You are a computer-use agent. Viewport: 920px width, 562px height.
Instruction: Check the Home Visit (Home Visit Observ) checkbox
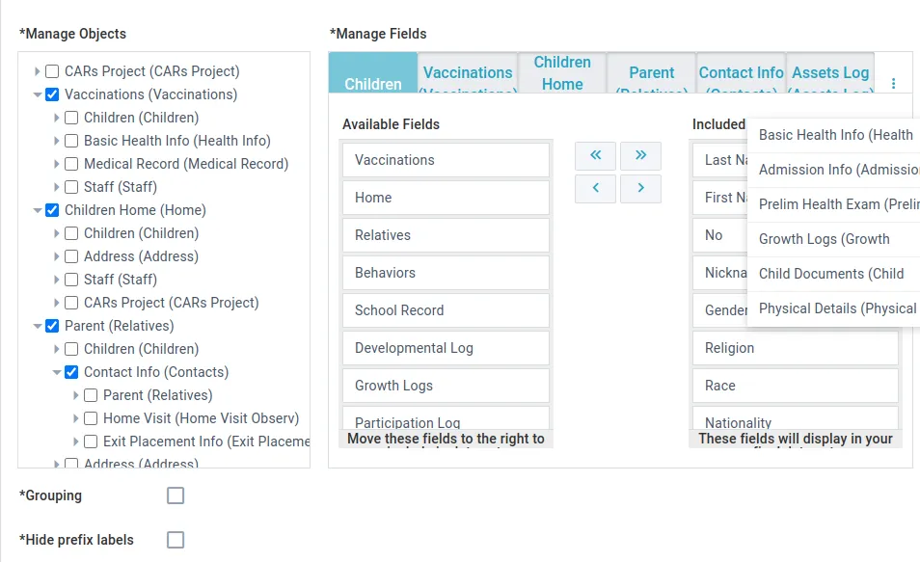coord(91,418)
